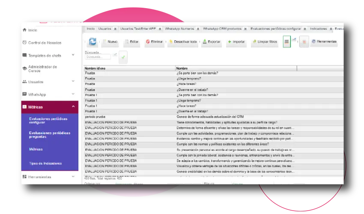
Task: Click the blue refresh icon button
Action: [92, 42]
